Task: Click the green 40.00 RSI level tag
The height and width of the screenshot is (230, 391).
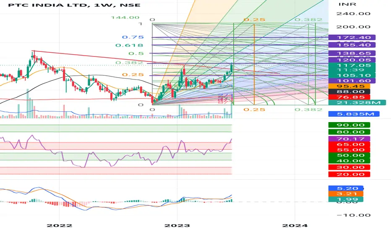Action: (x=349, y=161)
